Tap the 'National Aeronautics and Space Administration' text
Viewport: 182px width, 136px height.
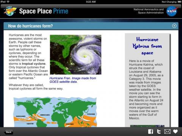[149, 11]
